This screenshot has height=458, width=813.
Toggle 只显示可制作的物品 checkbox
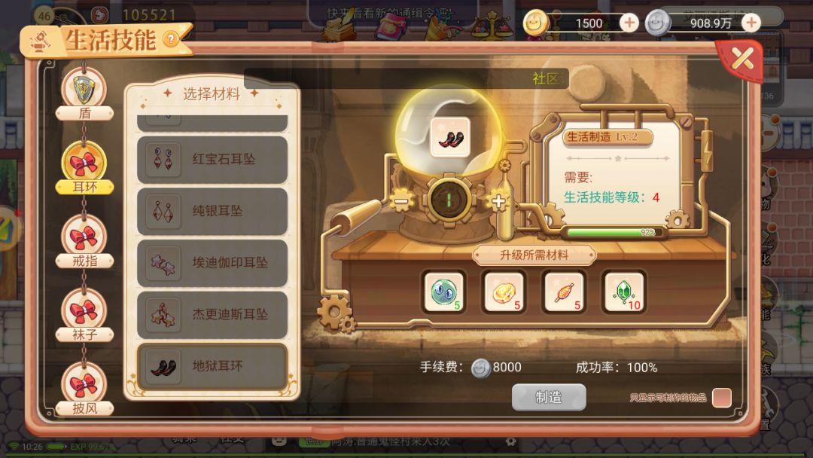(722, 398)
